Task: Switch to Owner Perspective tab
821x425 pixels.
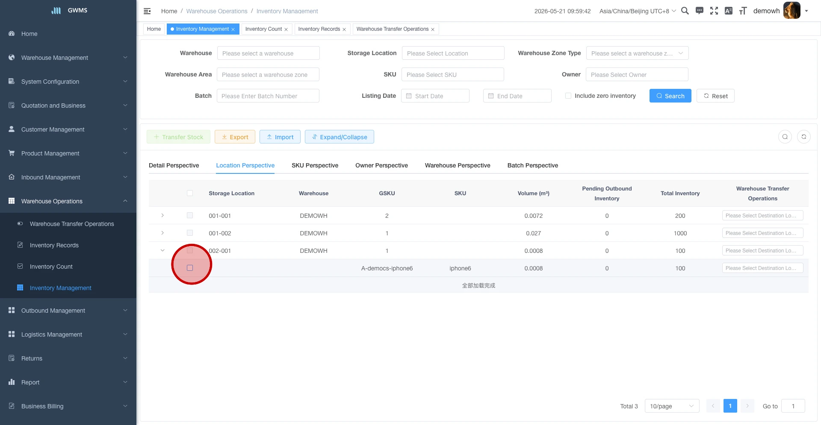Action: 381,165
